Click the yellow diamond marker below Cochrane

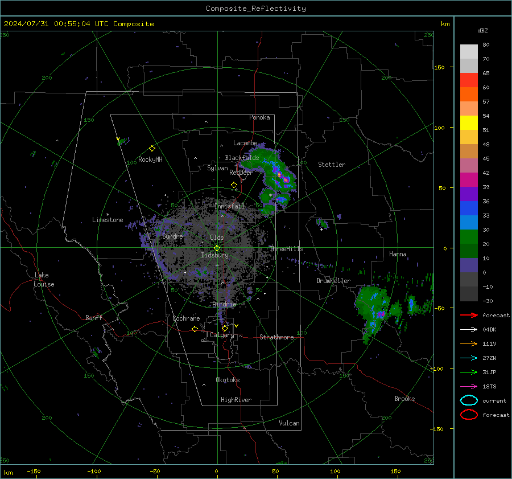point(195,329)
